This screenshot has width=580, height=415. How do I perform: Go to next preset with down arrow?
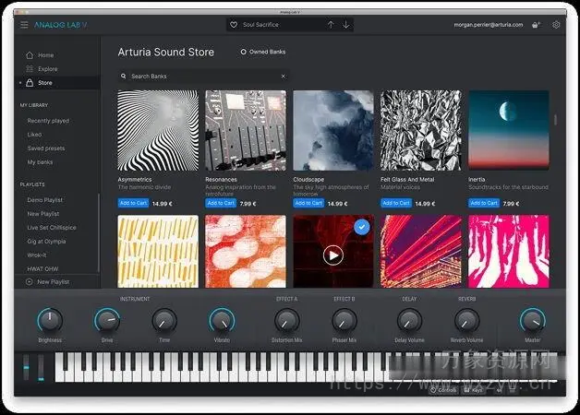(x=345, y=25)
